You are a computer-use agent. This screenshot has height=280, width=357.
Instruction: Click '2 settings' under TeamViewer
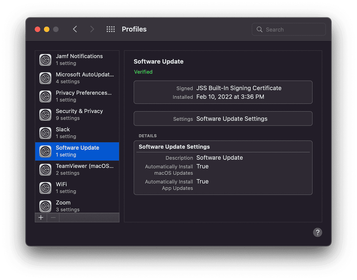(x=68, y=173)
